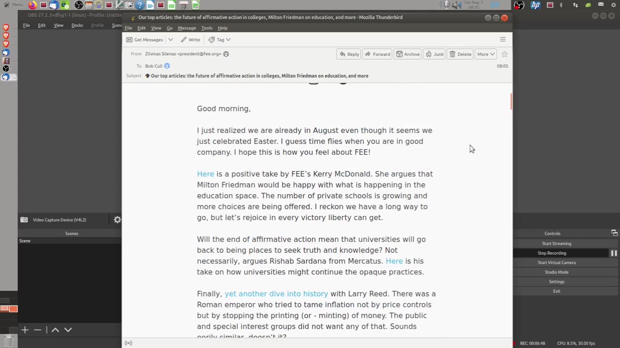Screen dimensions: 620x348
Task: Move scene down with down arrow
Action: coord(68,330)
